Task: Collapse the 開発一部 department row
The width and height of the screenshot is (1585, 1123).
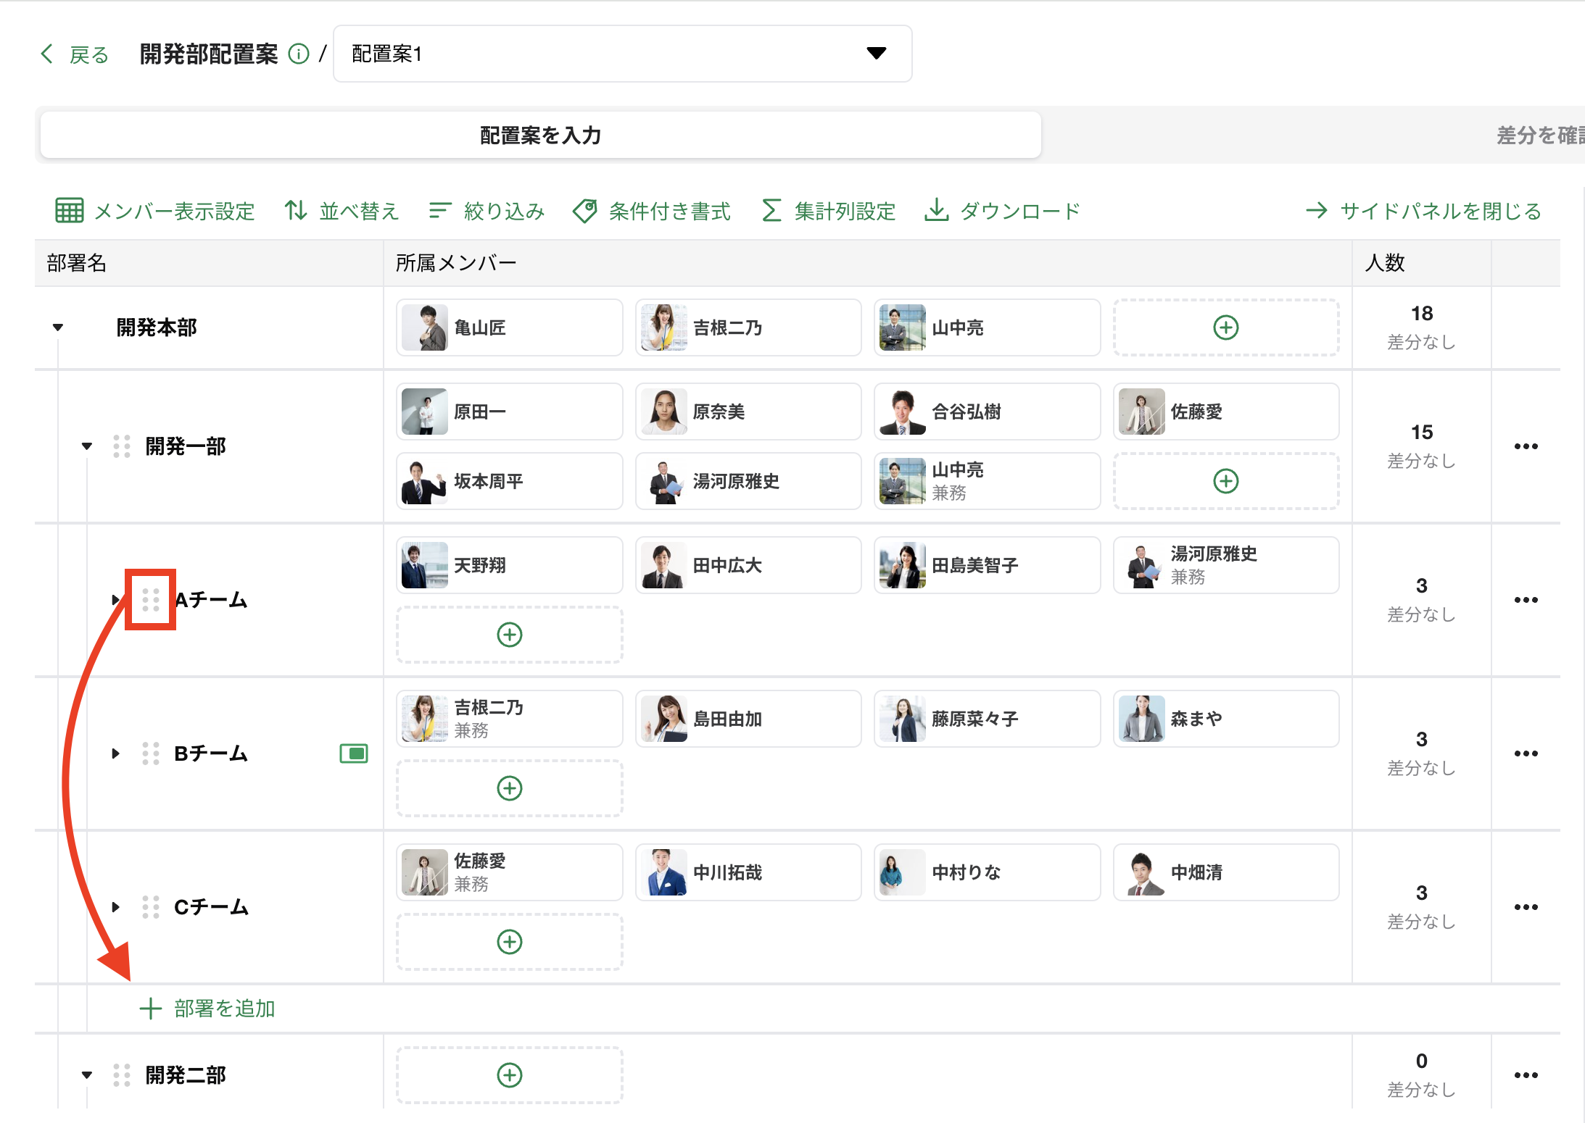Action: [87, 446]
